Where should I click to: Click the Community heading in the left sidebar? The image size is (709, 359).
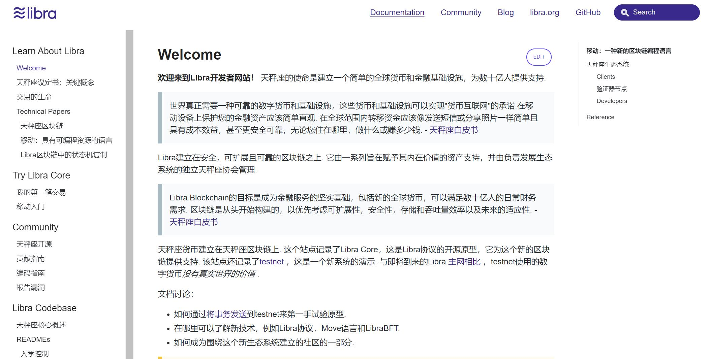coord(35,227)
